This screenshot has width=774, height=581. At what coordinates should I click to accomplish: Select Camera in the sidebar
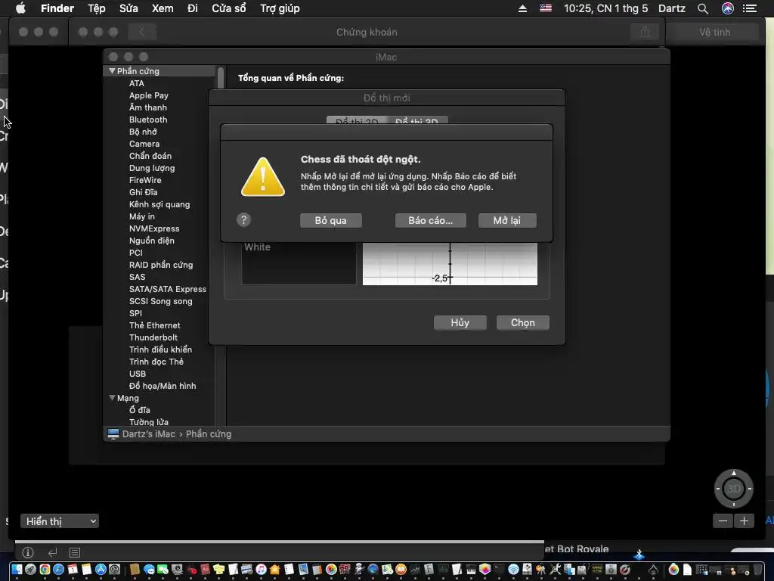tap(144, 144)
